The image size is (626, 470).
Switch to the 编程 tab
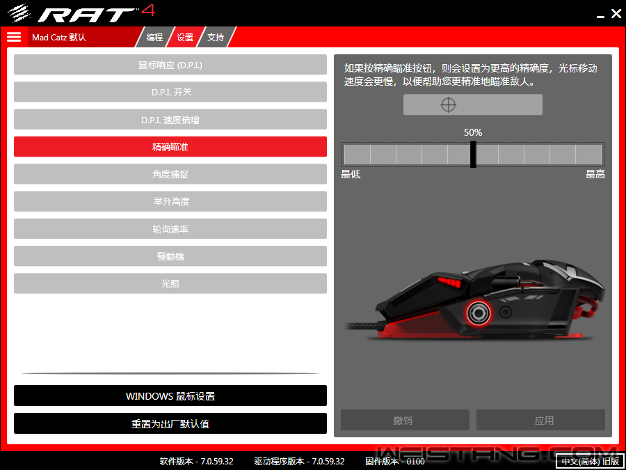[x=154, y=37]
